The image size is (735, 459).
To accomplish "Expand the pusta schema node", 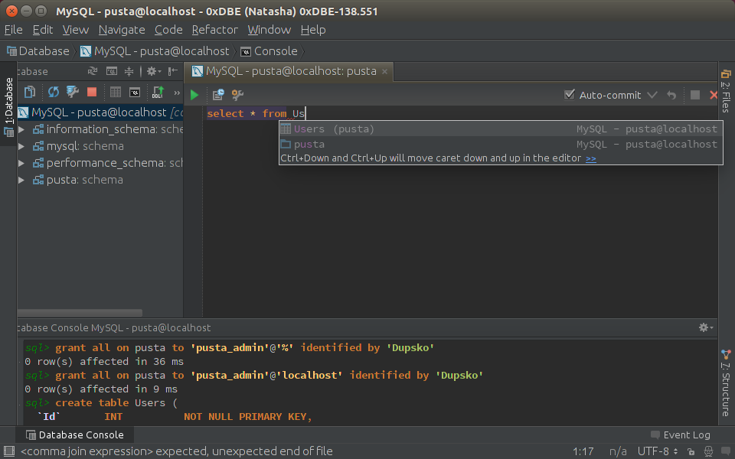I will pyautogui.click(x=21, y=180).
